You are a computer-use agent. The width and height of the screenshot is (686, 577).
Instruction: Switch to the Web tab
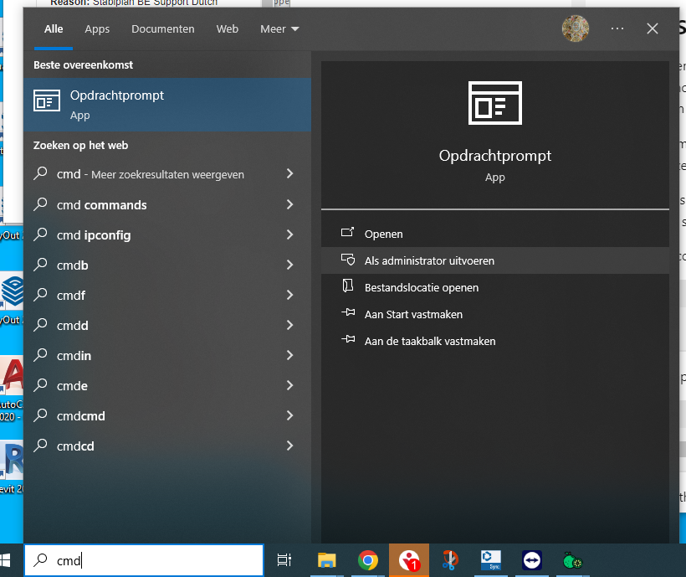227,29
